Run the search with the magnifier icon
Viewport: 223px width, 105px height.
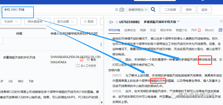point(153,9)
